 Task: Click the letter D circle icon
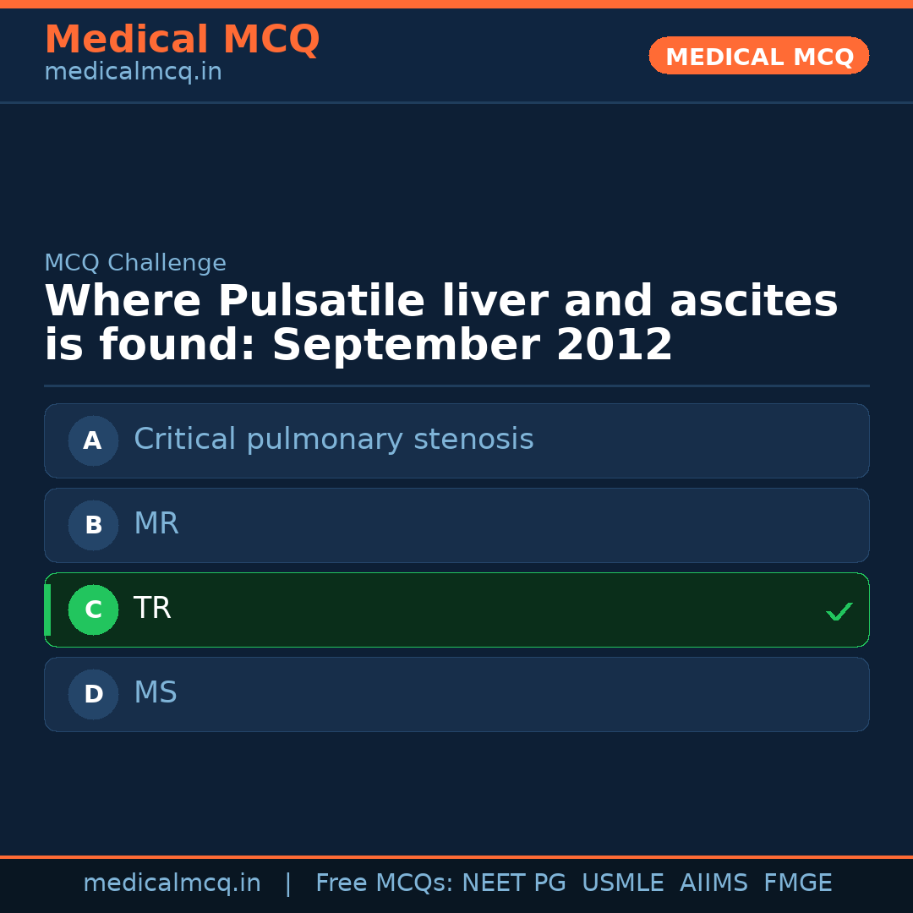[93, 694]
